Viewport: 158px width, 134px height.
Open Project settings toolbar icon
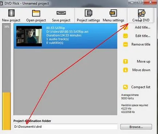(x=88, y=13)
